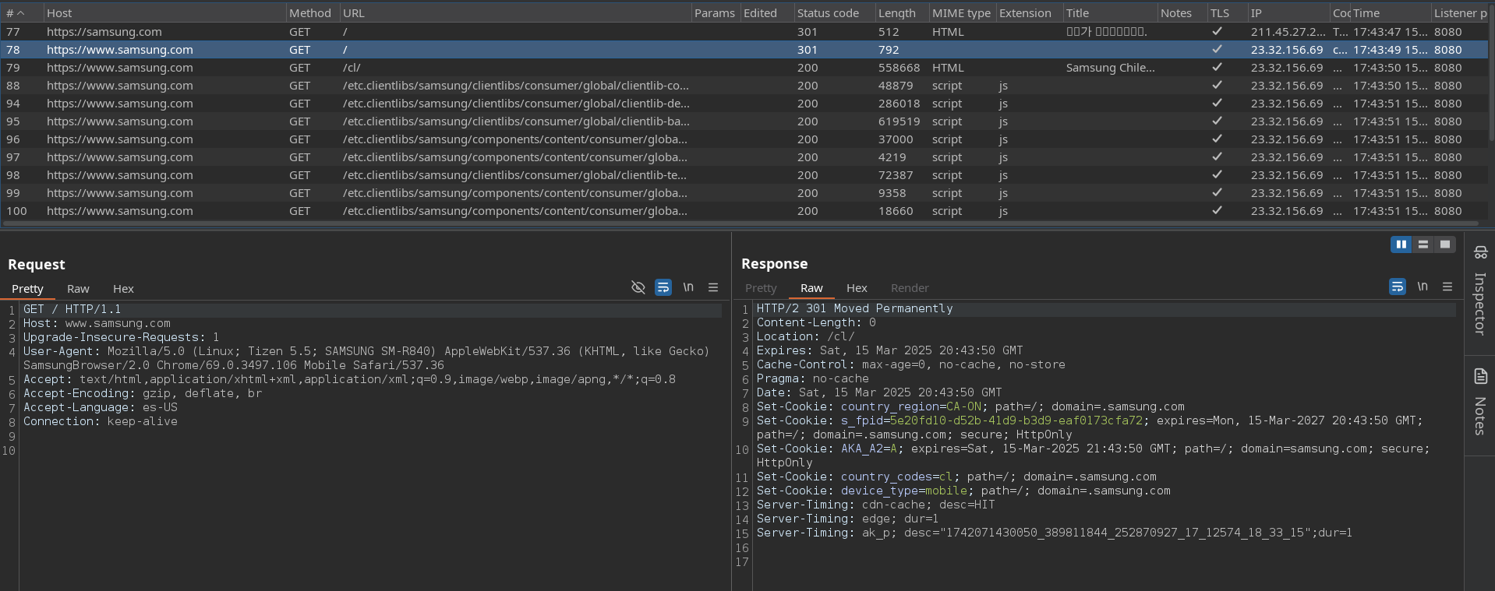Viewport: 1495px width, 591px height.
Task: Click the User-Agent header line in request
Action: [366, 358]
